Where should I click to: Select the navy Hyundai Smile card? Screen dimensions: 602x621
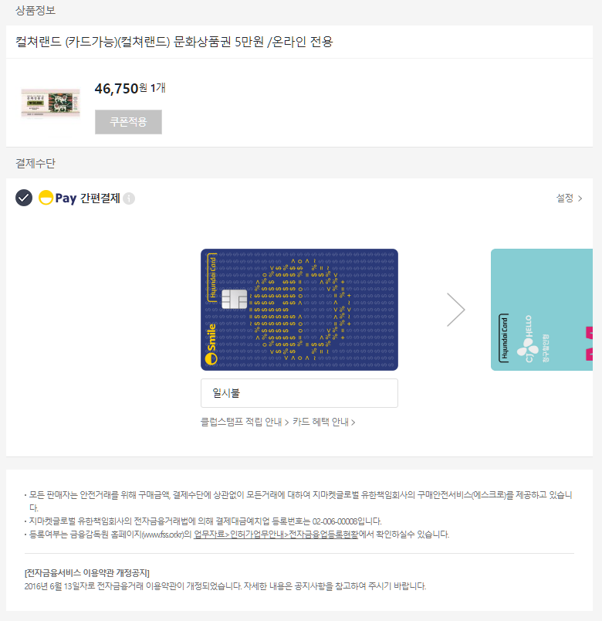(299, 310)
